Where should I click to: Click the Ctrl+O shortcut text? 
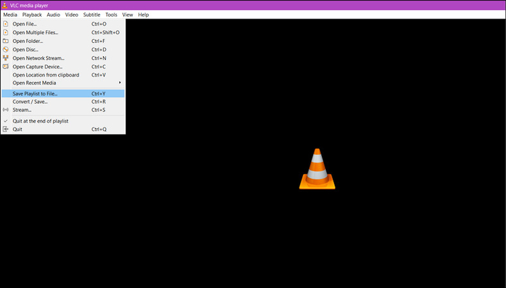pyautogui.click(x=99, y=24)
